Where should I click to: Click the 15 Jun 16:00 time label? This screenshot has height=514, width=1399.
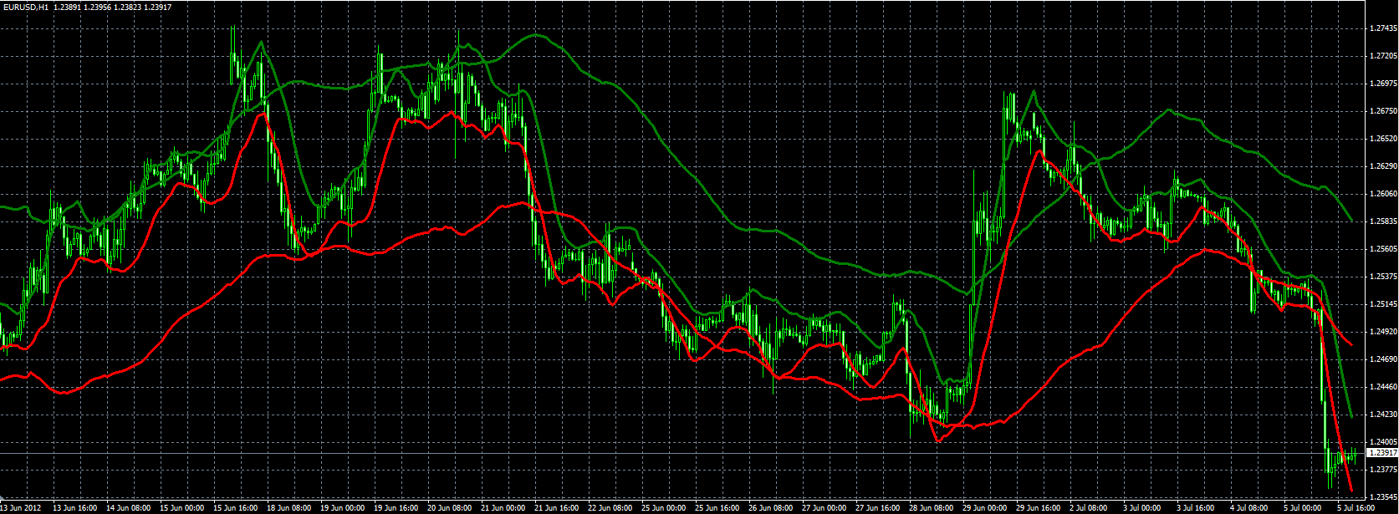click(x=235, y=508)
